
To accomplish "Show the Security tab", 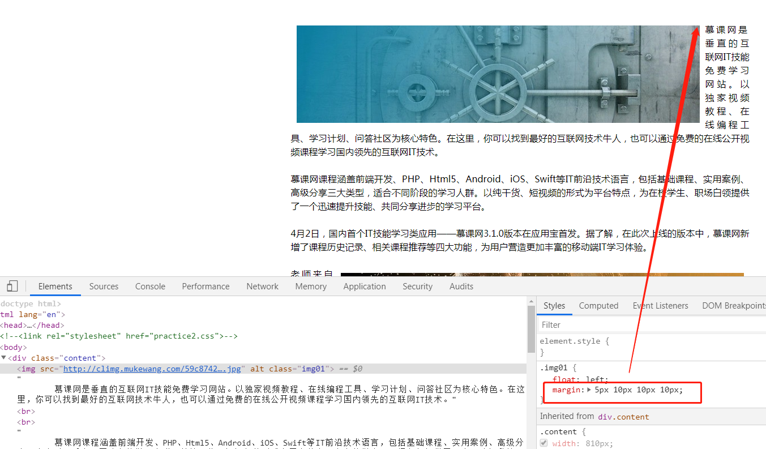I will pos(418,286).
